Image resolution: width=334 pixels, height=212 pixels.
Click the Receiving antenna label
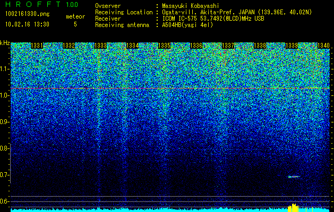122,25
